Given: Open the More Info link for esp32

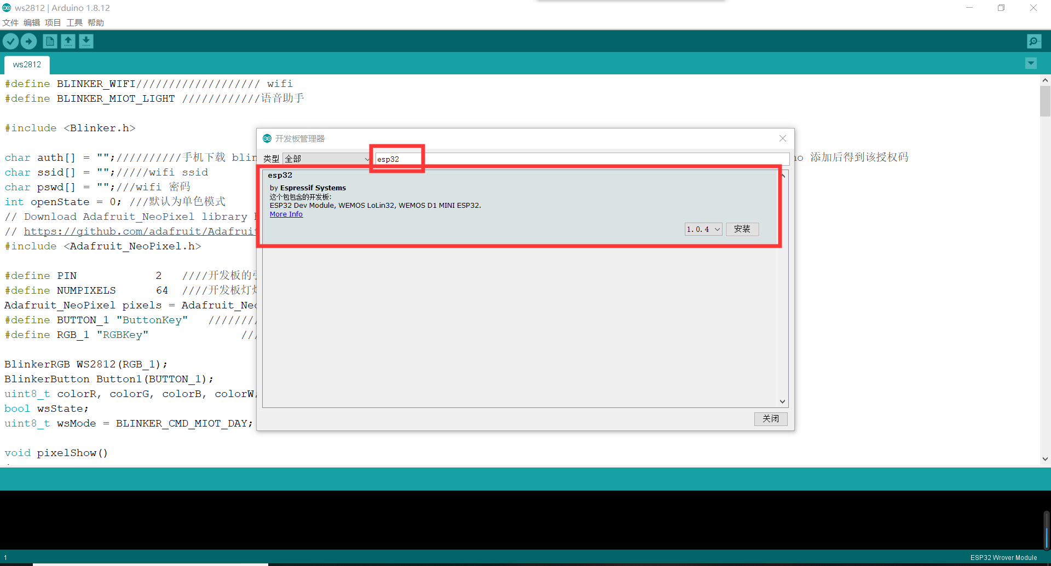Looking at the screenshot, I should 286,214.
